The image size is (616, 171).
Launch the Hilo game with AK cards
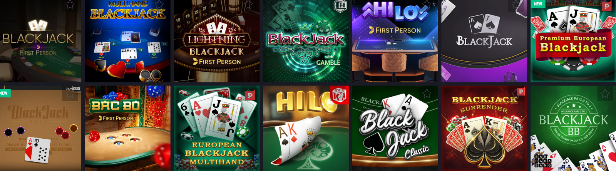click(306, 128)
